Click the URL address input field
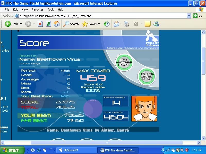The width and height of the screenshot is (206, 154). click(x=103, y=16)
